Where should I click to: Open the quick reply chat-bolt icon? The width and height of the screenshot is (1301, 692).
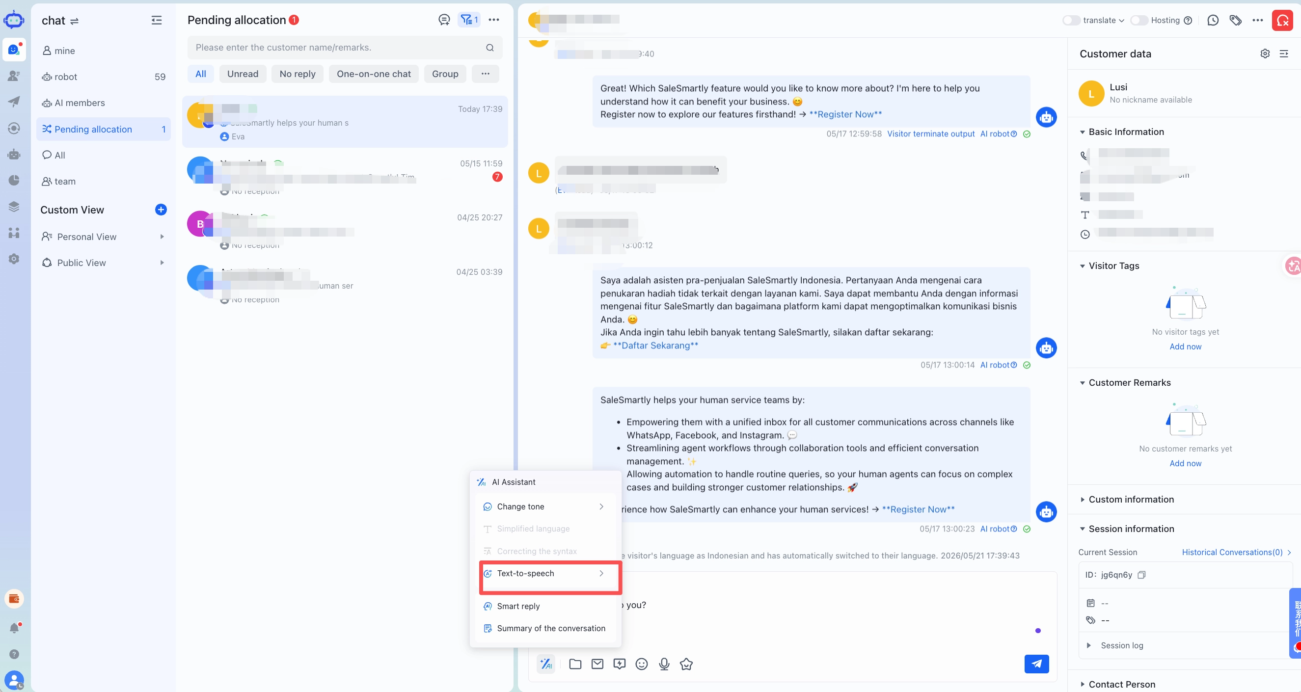pyautogui.click(x=619, y=664)
